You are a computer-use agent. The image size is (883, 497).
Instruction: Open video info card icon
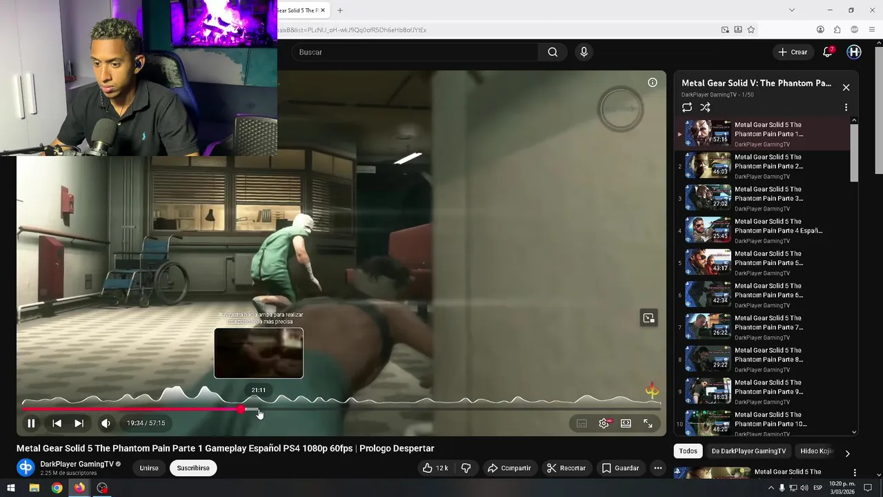pyautogui.click(x=653, y=82)
